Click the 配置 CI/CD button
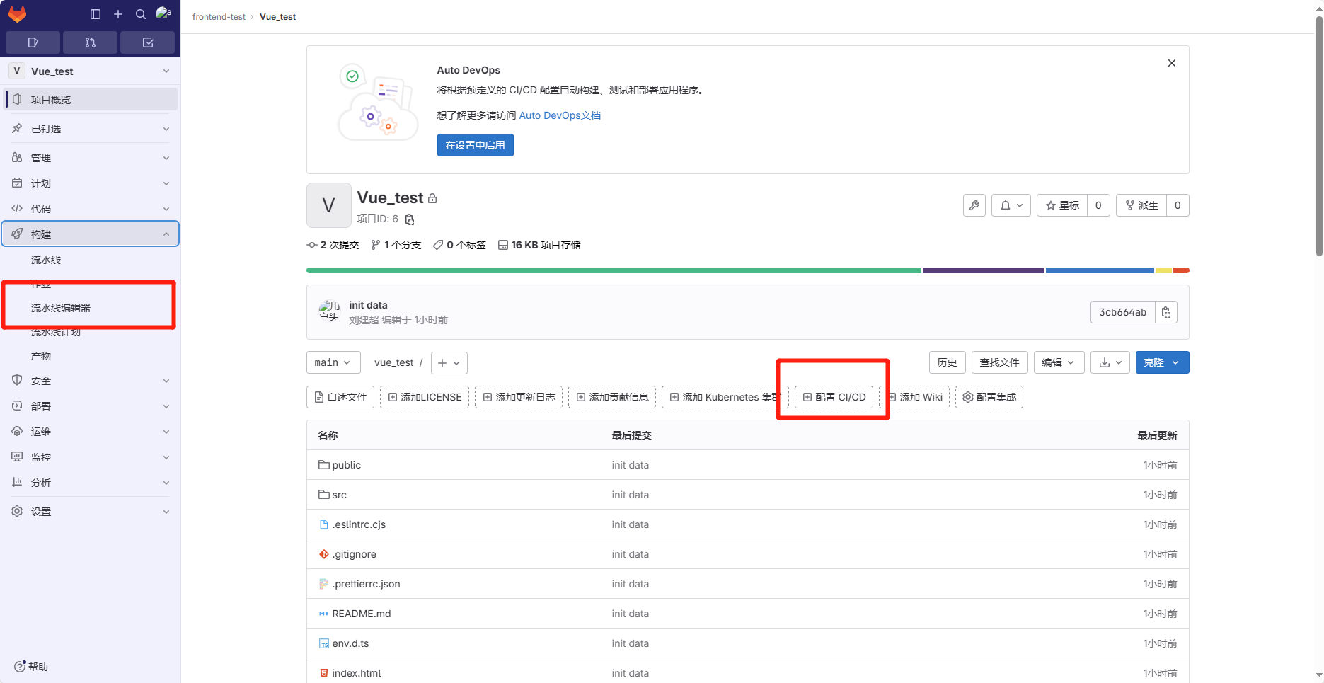This screenshot has width=1324, height=683. pyautogui.click(x=834, y=397)
